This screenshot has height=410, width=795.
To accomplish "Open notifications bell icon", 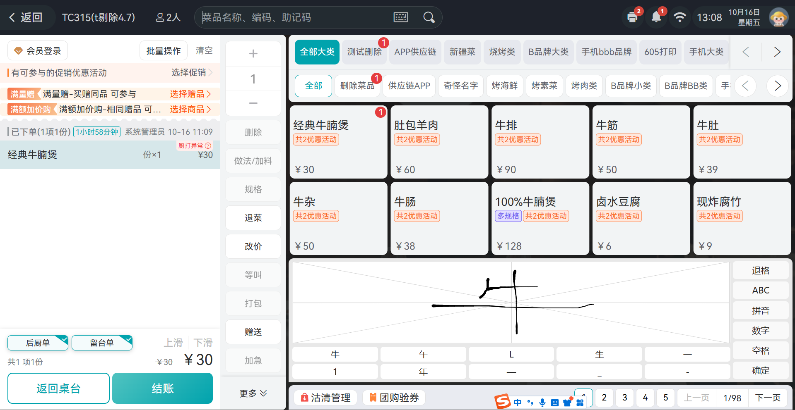I will coord(656,17).
